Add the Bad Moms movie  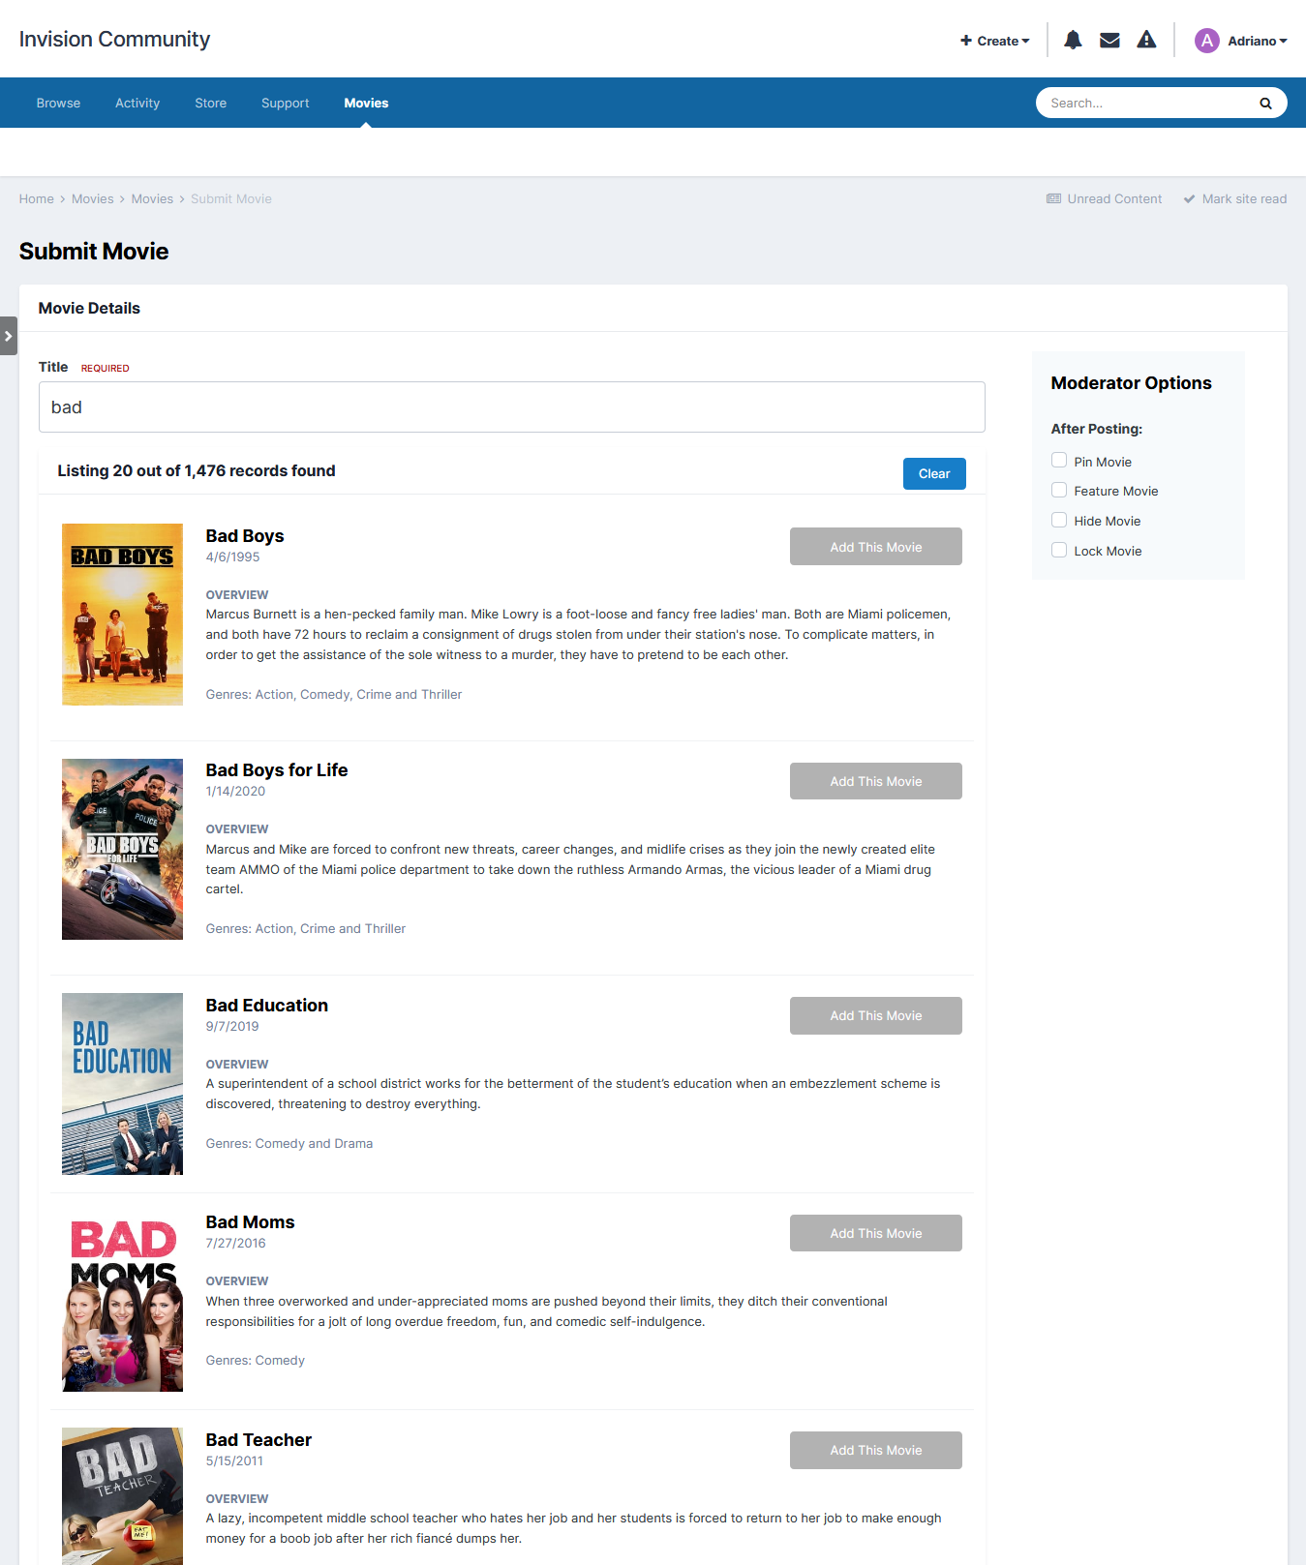coord(876,1233)
